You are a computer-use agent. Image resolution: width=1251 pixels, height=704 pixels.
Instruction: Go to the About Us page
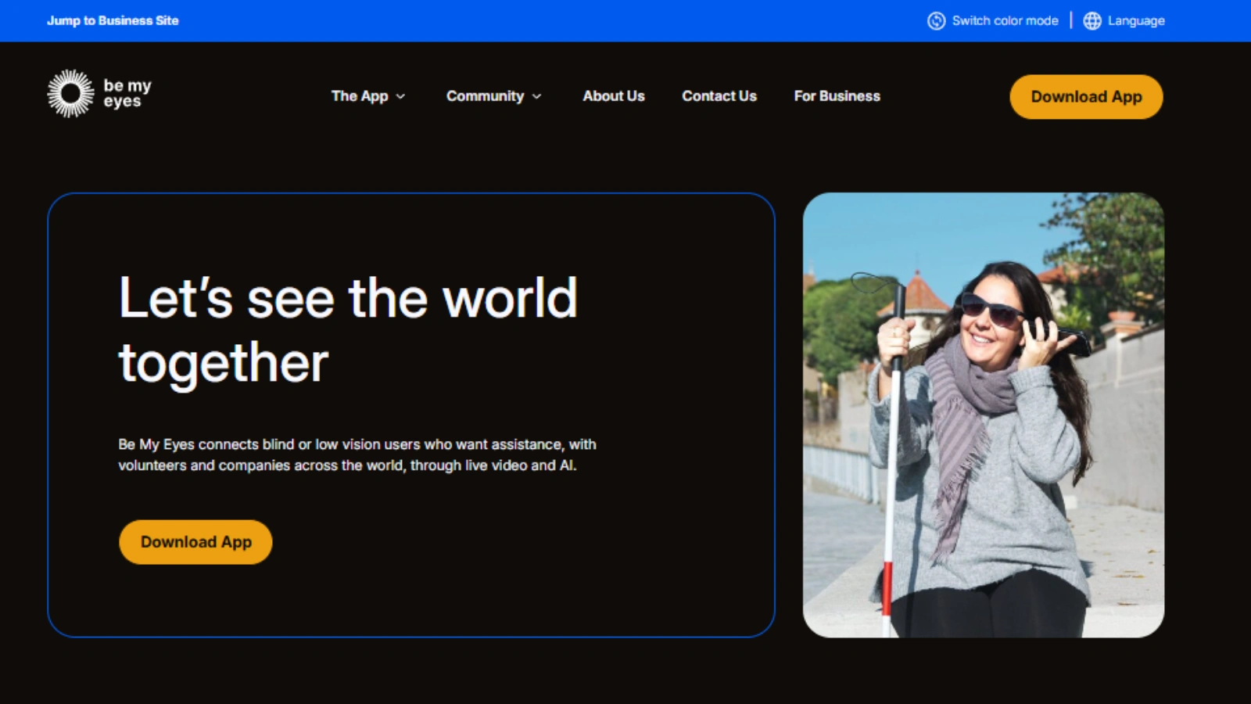click(613, 96)
